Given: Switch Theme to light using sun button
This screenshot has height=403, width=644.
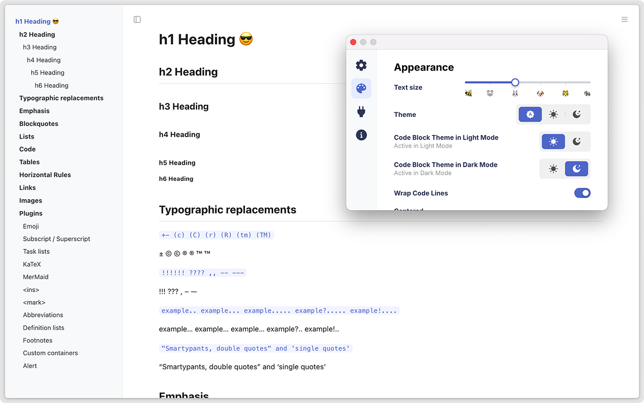Looking at the screenshot, I should coord(553,114).
